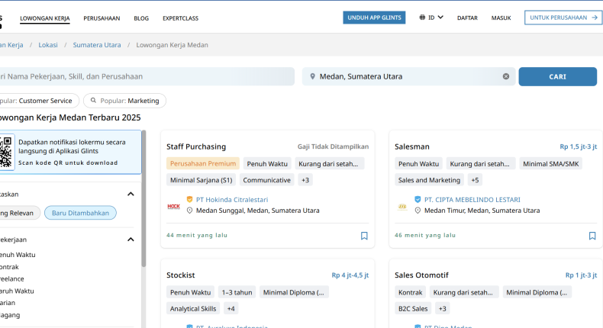Collapse the sort section chevron

coord(131,195)
